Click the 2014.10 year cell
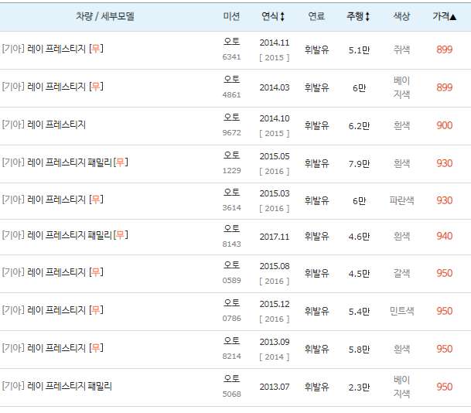Screen dimensions: 471x413 275,118
